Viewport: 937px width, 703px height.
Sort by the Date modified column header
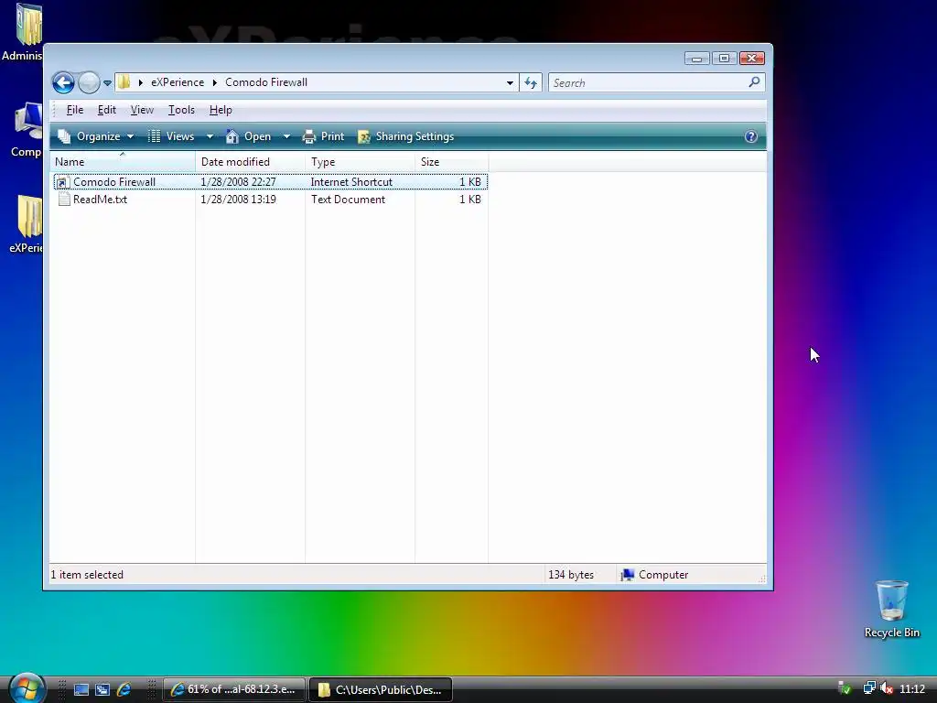(251, 161)
